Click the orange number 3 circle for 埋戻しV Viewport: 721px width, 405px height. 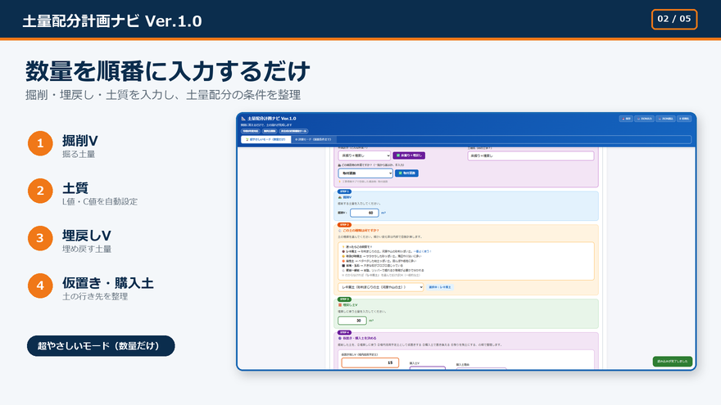click(40, 238)
